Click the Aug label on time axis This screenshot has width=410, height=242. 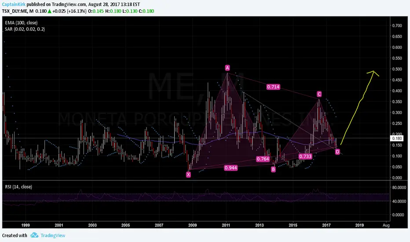pos(386,225)
